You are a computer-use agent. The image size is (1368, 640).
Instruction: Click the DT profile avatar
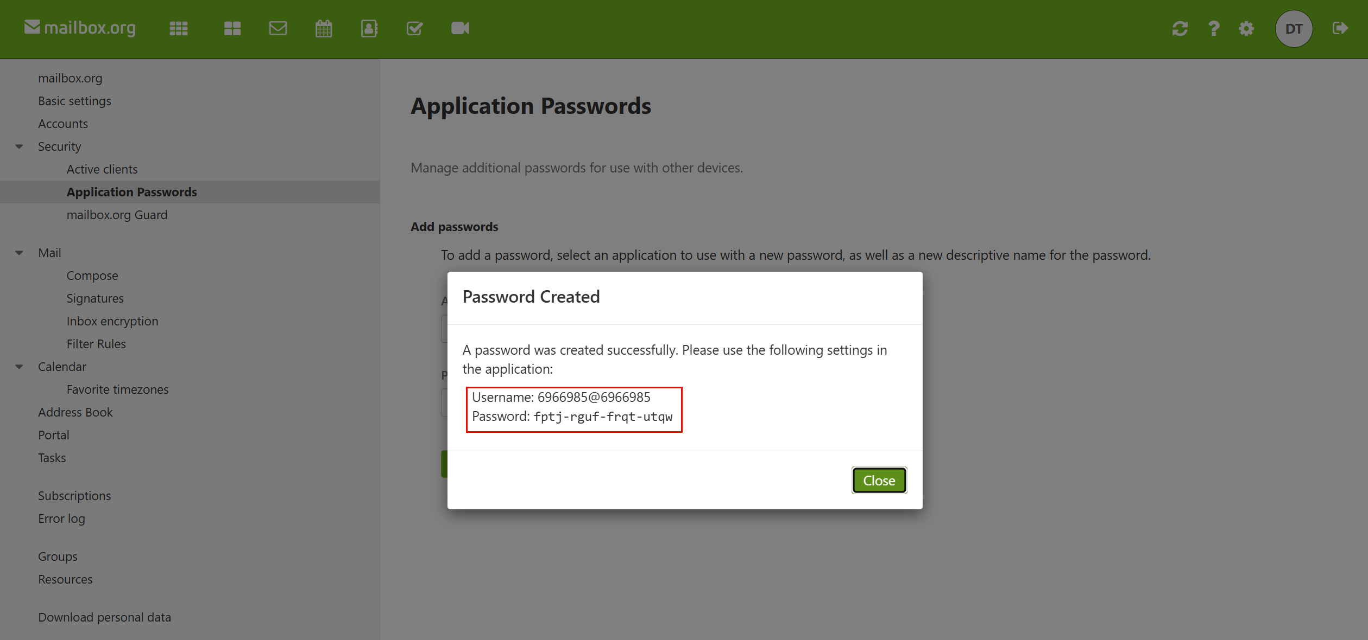tap(1294, 29)
